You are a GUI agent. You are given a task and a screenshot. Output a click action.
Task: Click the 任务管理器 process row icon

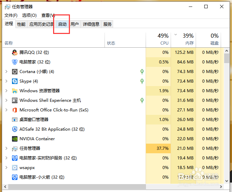(x=15, y=148)
